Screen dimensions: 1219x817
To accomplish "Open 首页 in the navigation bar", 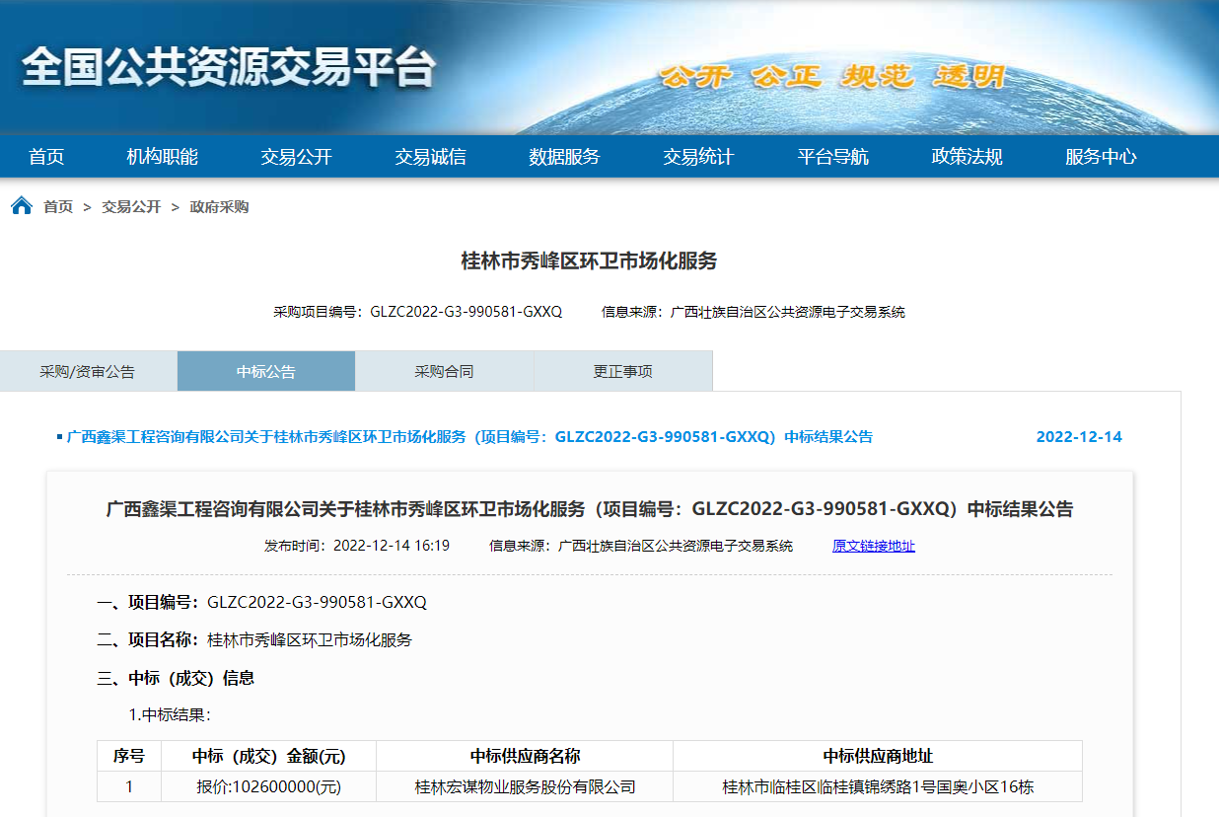I will tap(46, 157).
